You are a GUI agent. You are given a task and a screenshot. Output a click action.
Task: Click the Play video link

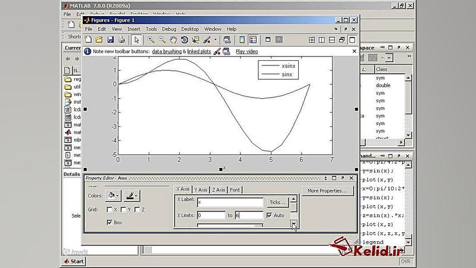(247, 52)
